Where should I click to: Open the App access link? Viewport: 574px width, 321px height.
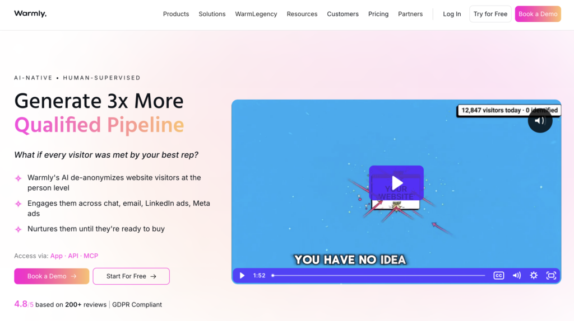(57, 256)
